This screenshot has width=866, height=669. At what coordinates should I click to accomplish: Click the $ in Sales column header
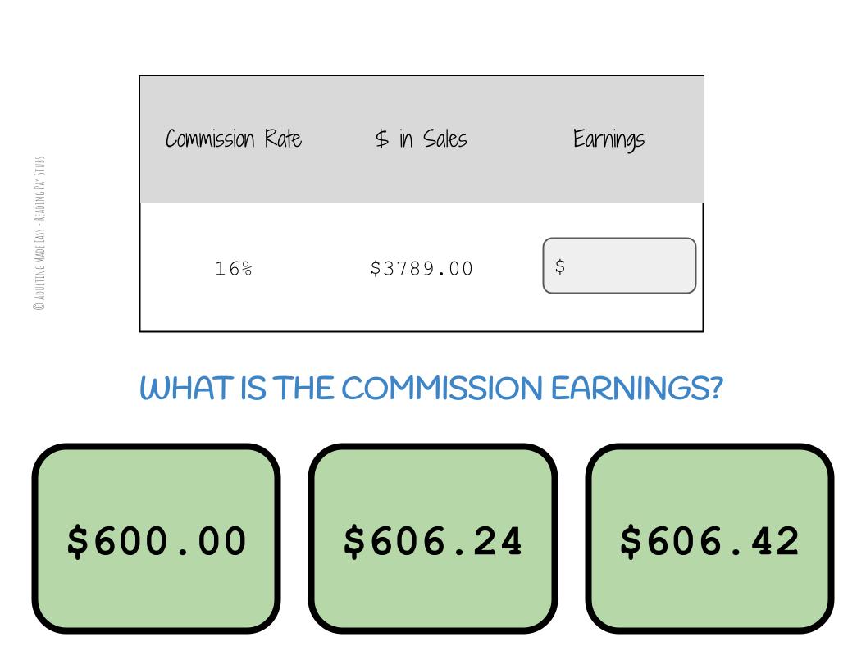point(421,139)
